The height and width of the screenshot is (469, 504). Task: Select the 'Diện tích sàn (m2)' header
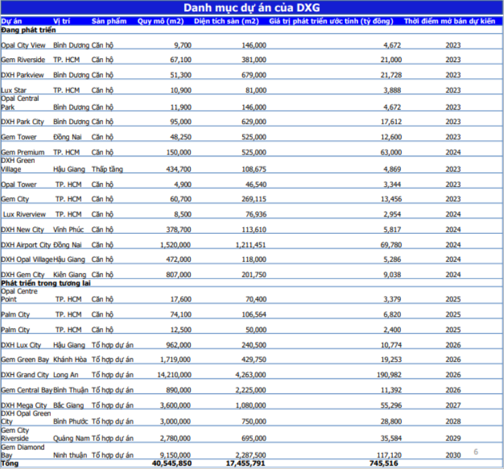(226, 21)
